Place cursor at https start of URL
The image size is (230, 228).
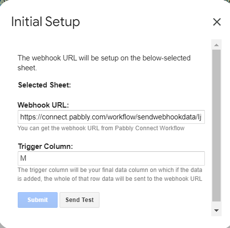pos(20,117)
